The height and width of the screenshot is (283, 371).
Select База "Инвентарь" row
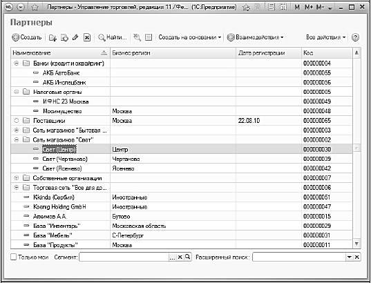click(182, 226)
